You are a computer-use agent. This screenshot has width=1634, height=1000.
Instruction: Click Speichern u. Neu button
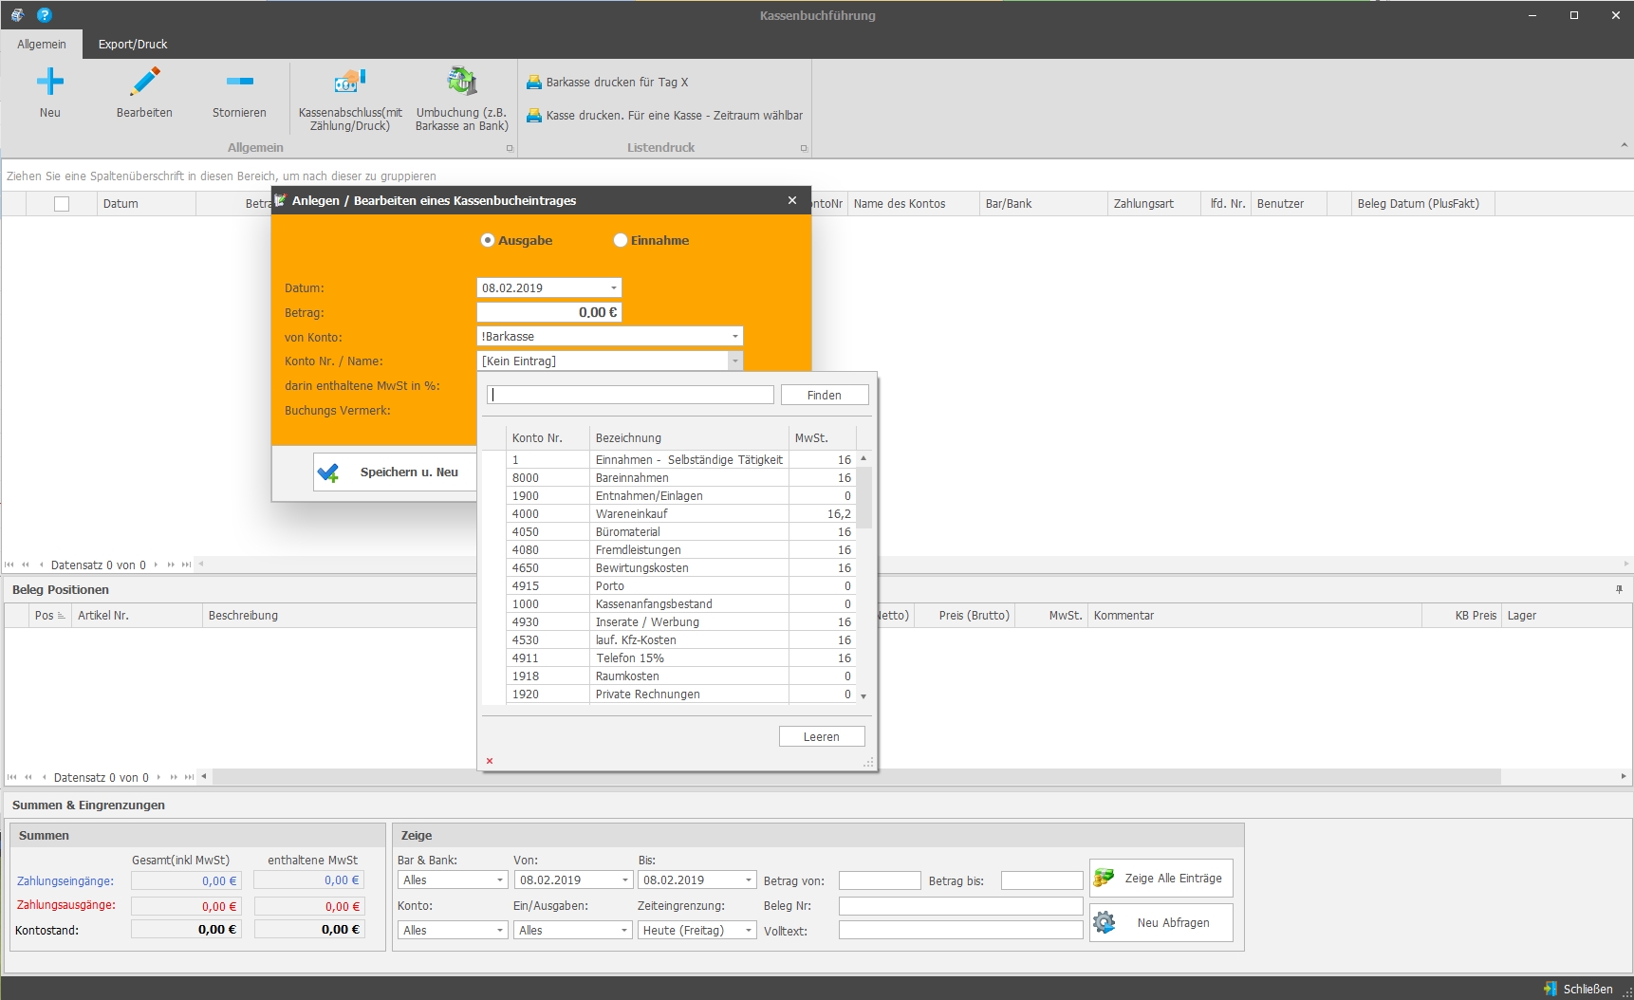pos(395,472)
